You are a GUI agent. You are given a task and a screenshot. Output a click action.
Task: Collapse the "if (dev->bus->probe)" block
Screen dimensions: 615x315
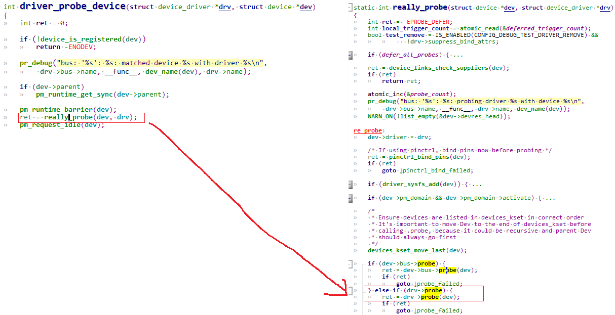click(350, 264)
